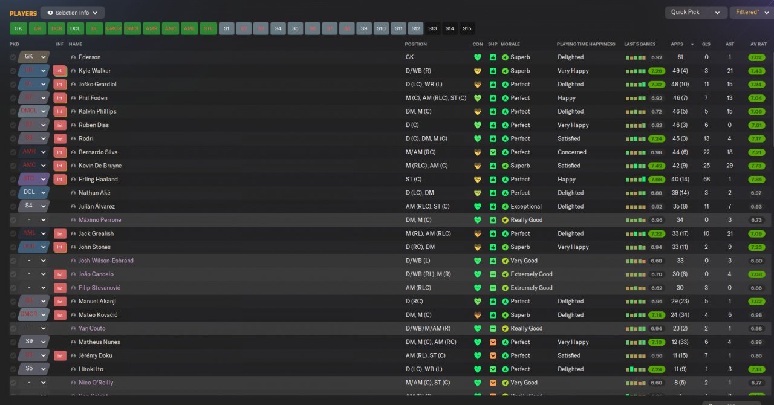Click Filip Stevanović's player name
This screenshot has height=405, width=774.
(99, 288)
